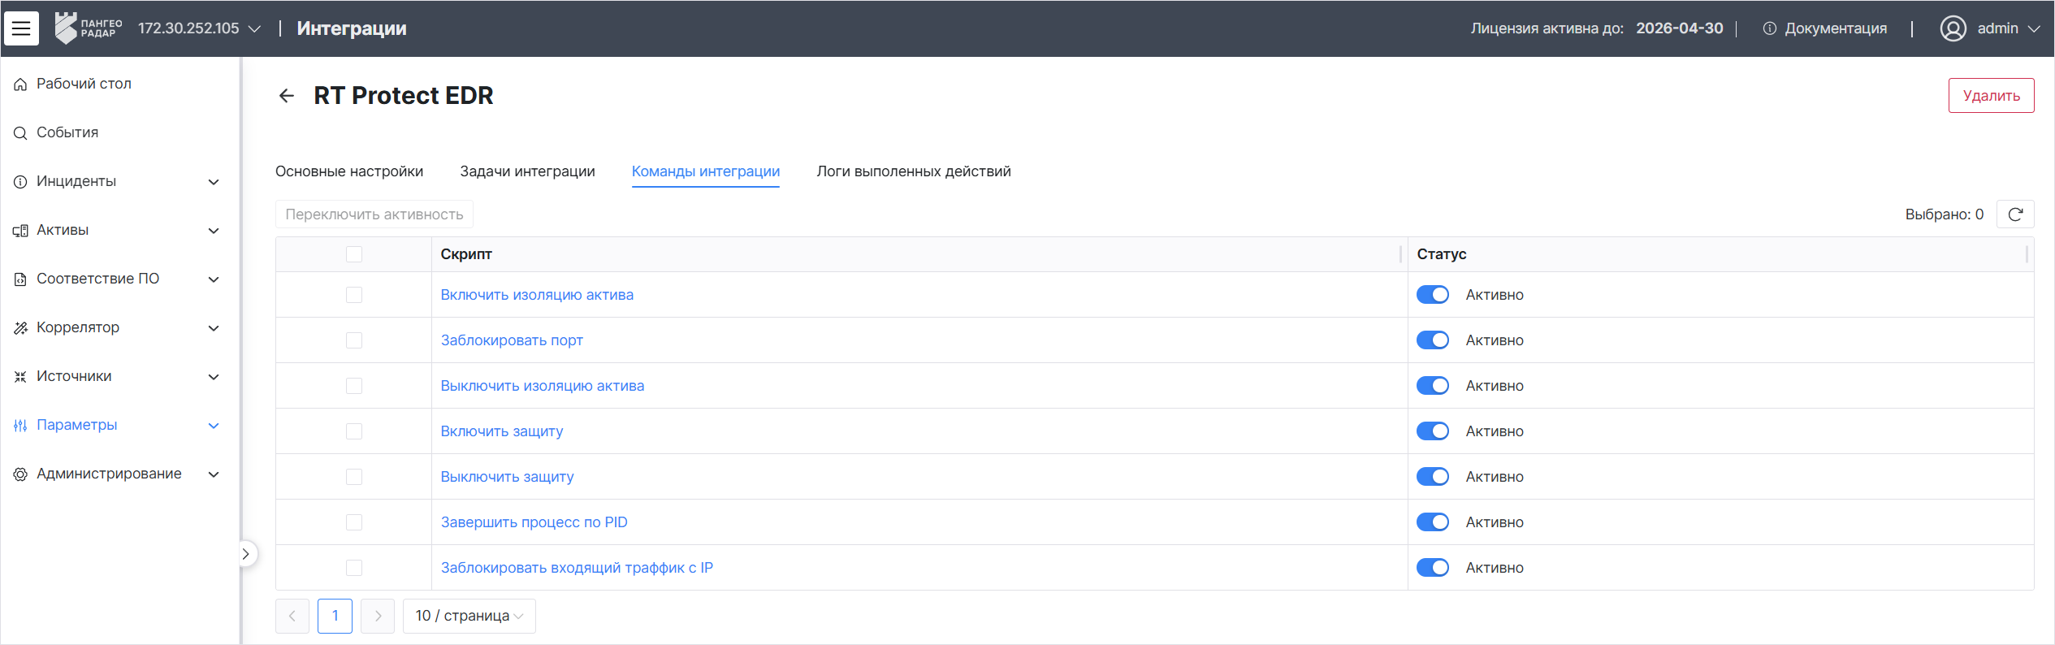
Task: Open script Включить защиту
Action: [x=502, y=431]
